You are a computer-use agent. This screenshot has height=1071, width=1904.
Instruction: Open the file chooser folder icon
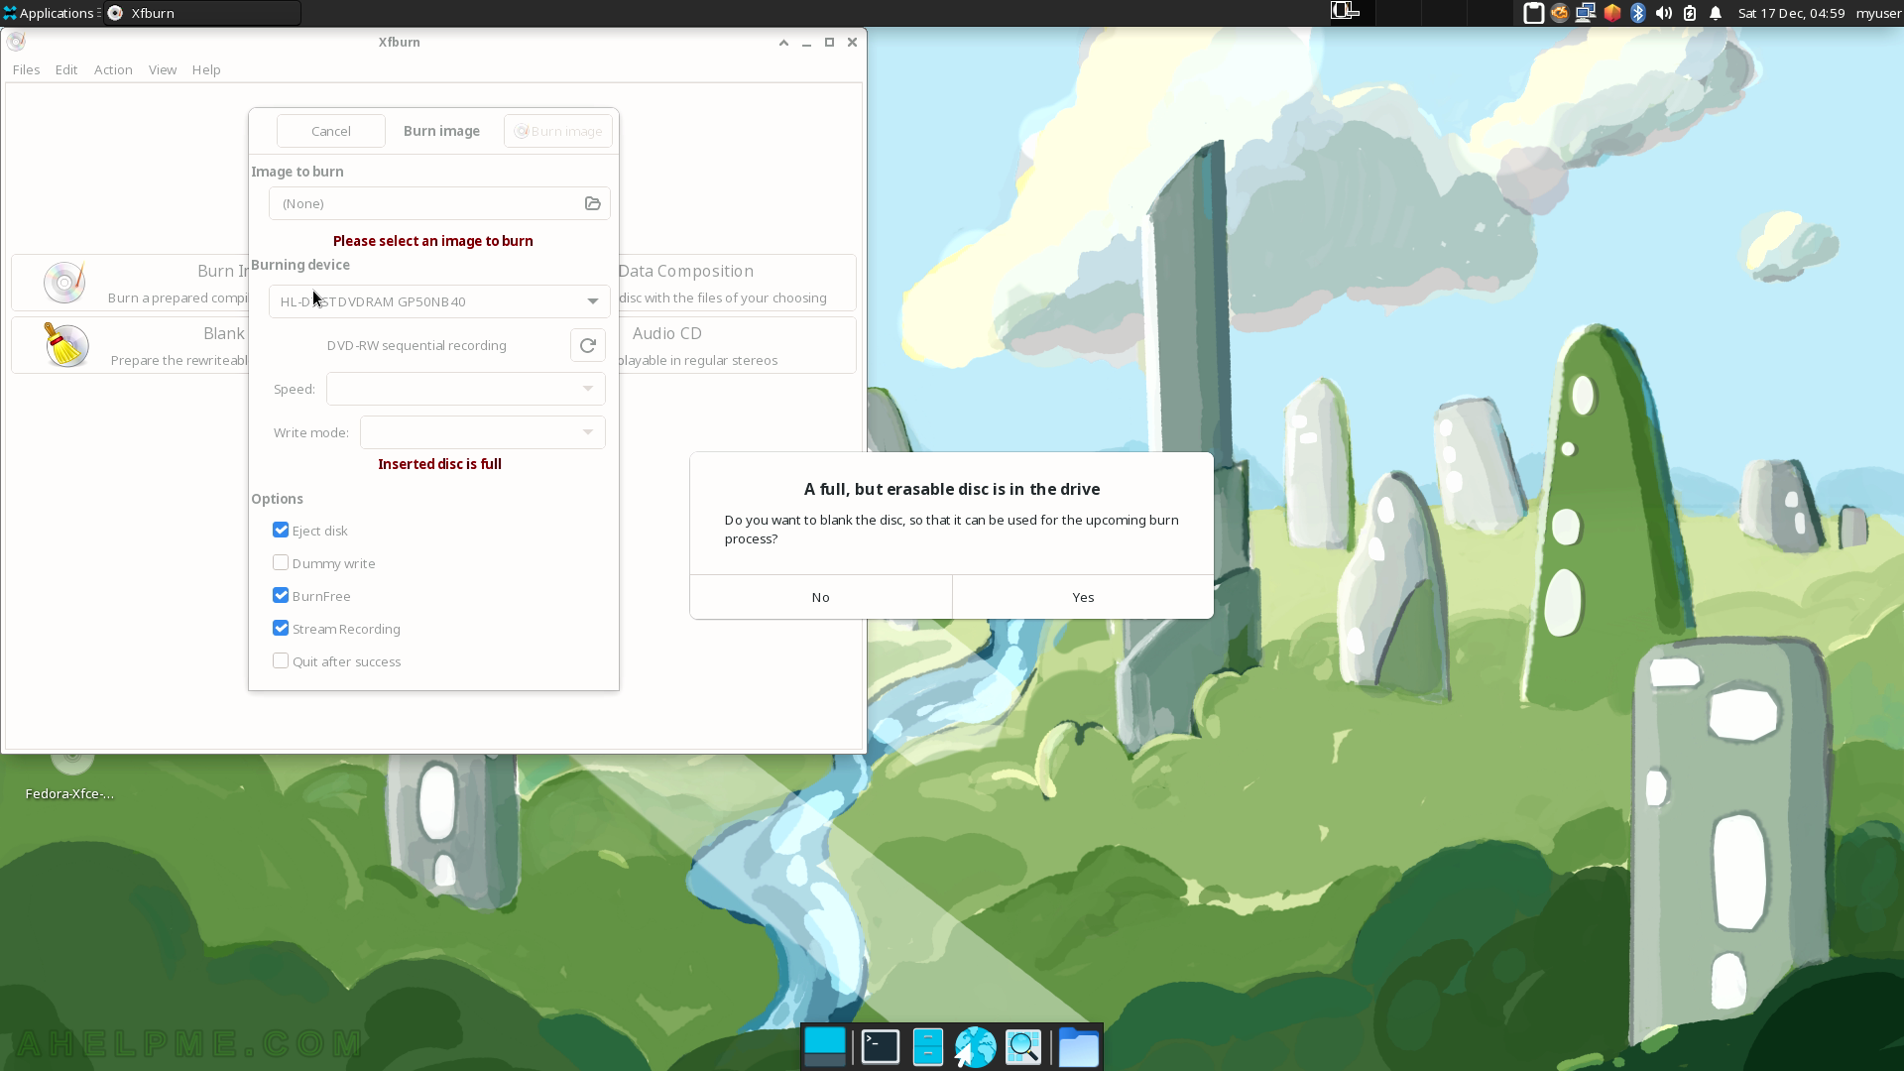click(593, 203)
